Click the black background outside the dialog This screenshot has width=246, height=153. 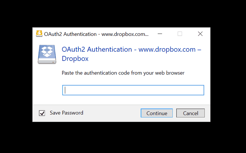pyautogui.click(x=123, y=138)
